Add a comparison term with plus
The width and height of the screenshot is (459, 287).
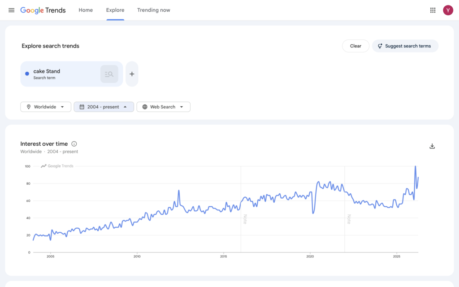(132, 74)
